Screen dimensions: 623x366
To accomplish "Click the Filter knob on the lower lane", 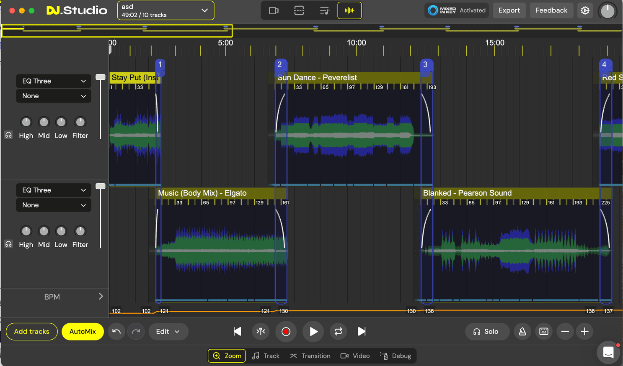I will [x=80, y=231].
